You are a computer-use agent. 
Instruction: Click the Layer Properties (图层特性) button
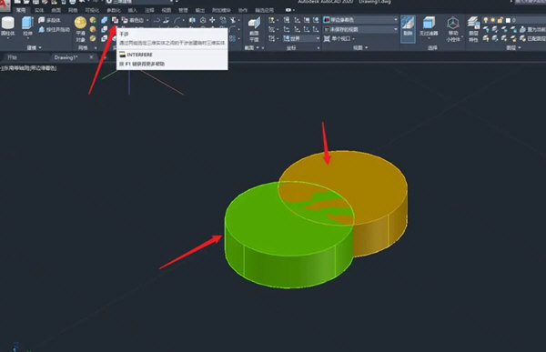tap(473, 29)
